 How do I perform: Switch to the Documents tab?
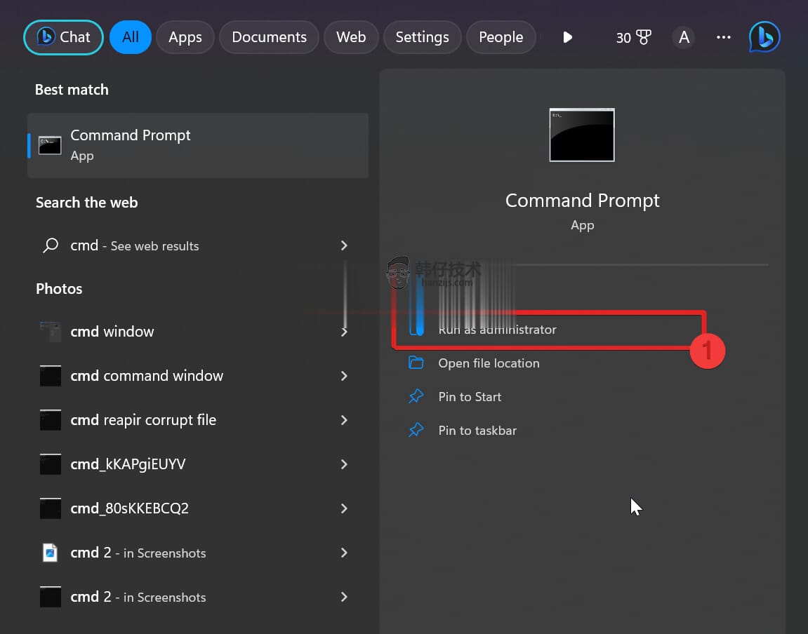coord(269,37)
